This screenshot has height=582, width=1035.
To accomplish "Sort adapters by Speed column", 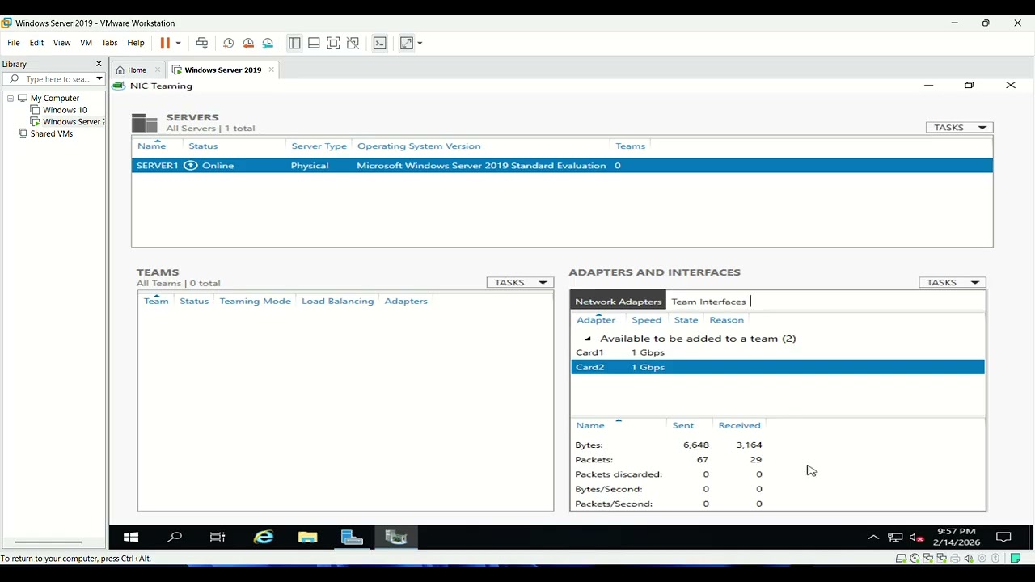I will (646, 320).
